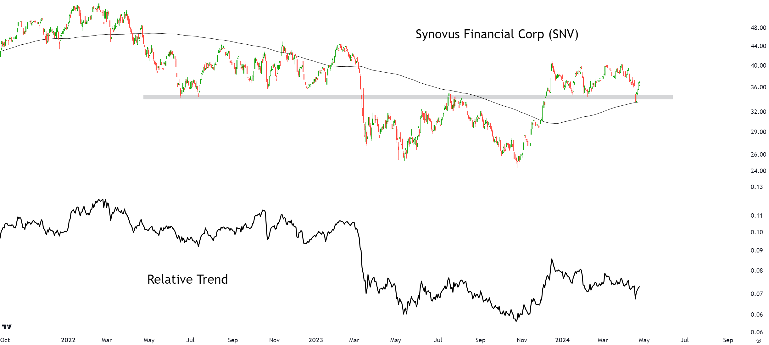Screen dimensions: 769x345
Task: Click the 0.11 value on lower pane axis
Action: click(757, 215)
